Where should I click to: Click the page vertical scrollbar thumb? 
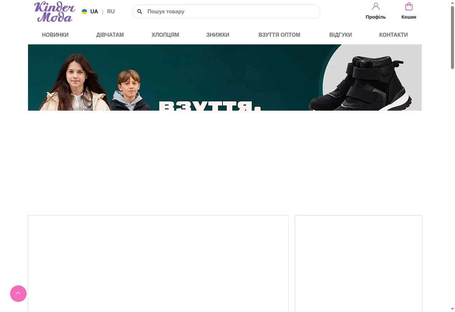click(x=452, y=37)
